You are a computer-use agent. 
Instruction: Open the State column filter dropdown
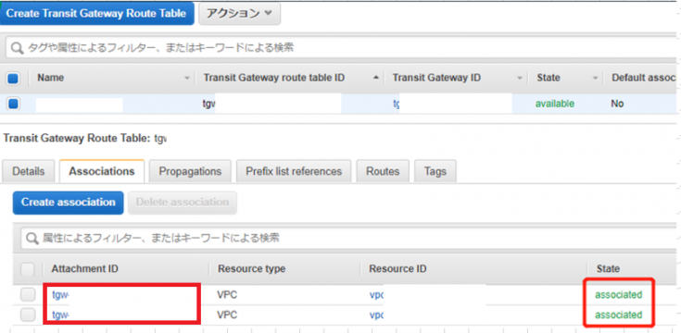pyautogui.click(x=595, y=79)
